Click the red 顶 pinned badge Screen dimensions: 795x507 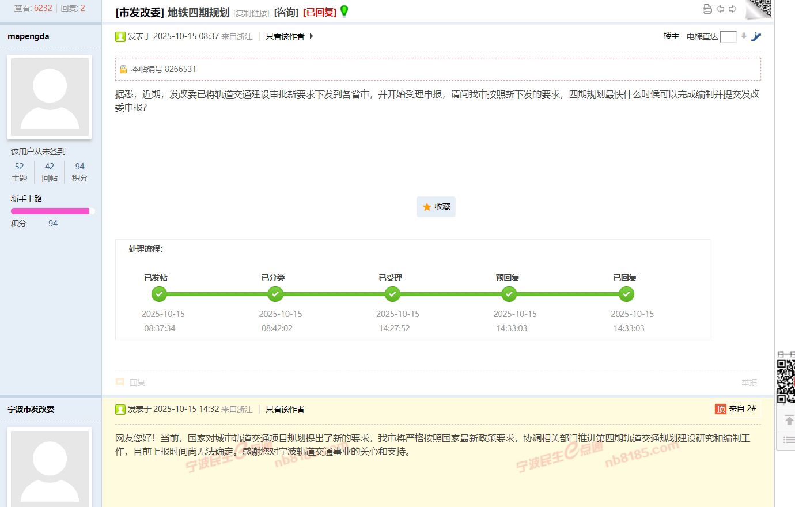click(721, 409)
